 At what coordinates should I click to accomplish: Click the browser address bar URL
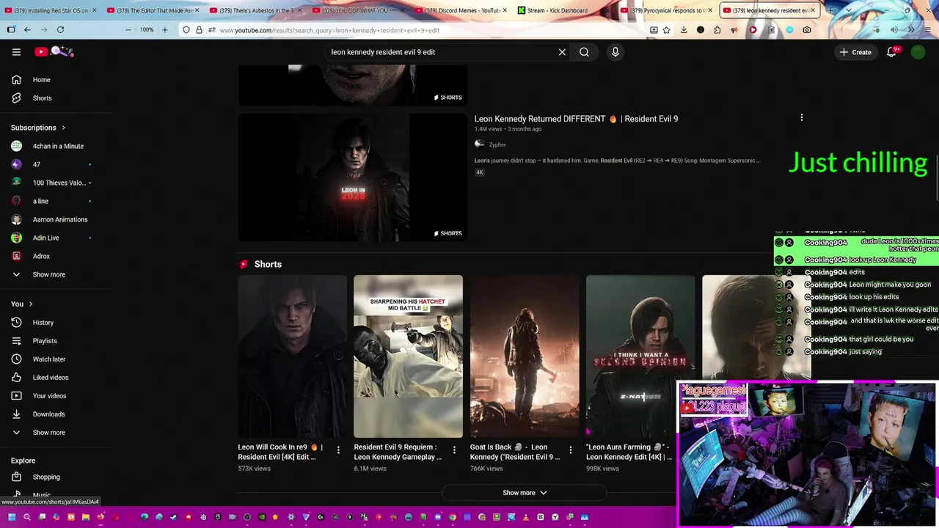point(329,30)
